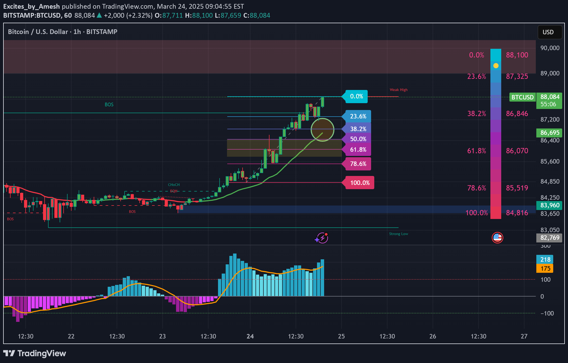Image resolution: width=568 pixels, height=363 pixels.
Task: Click the blue 218 indicator value tag
Action: pyautogui.click(x=545, y=260)
